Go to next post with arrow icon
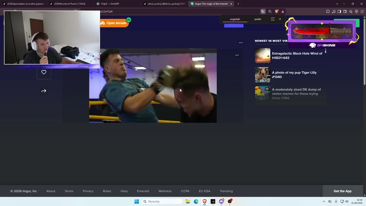This screenshot has width=366, height=206. click(x=44, y=91)
